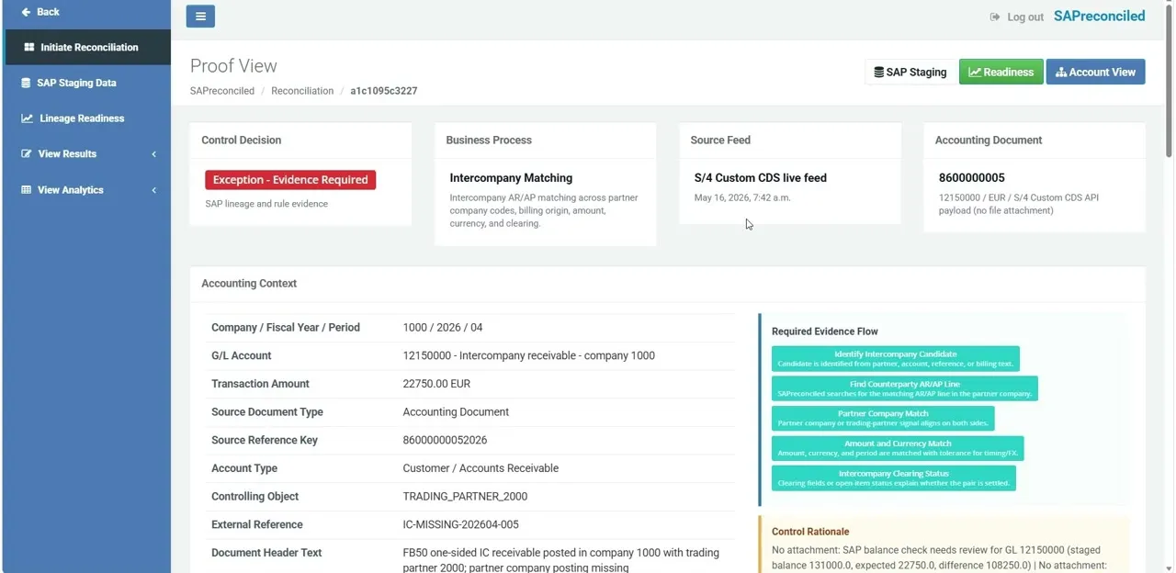This screenshot has width=1176, height=573.
Task: Expand the View Results submenu chevron
Action: 153,154
